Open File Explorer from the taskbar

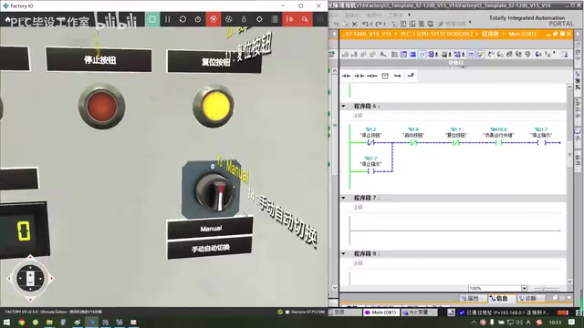pos(49,322)
